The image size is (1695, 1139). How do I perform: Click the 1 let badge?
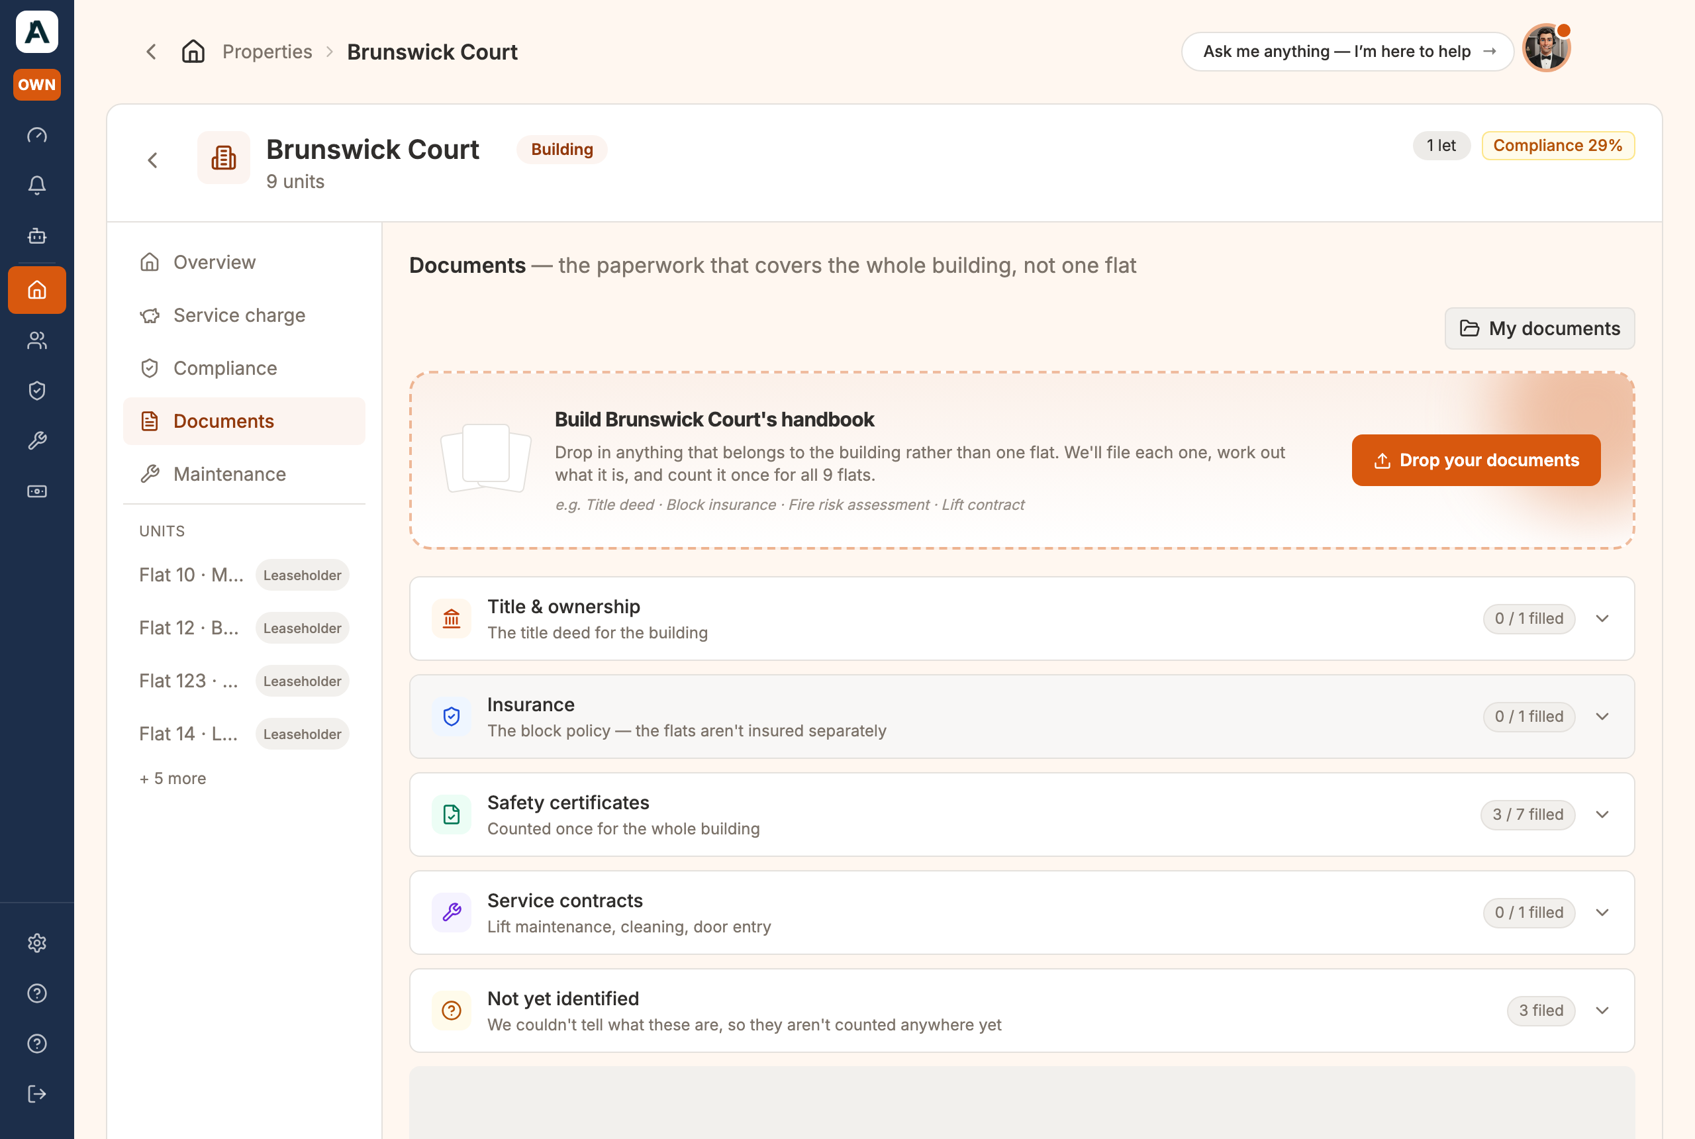point(1441,145)
